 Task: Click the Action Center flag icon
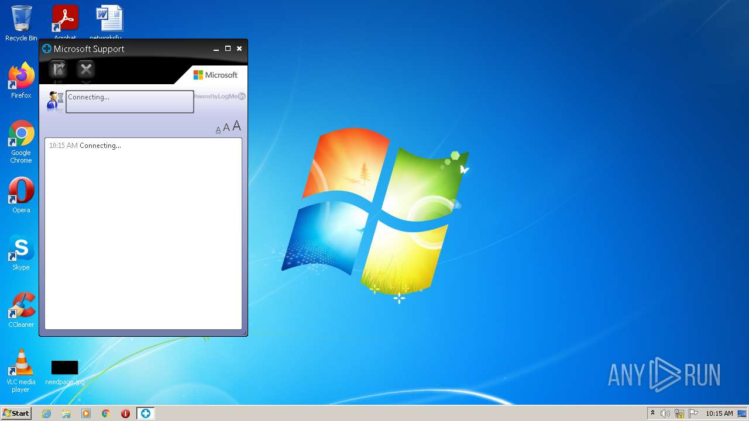pos(693,413)
